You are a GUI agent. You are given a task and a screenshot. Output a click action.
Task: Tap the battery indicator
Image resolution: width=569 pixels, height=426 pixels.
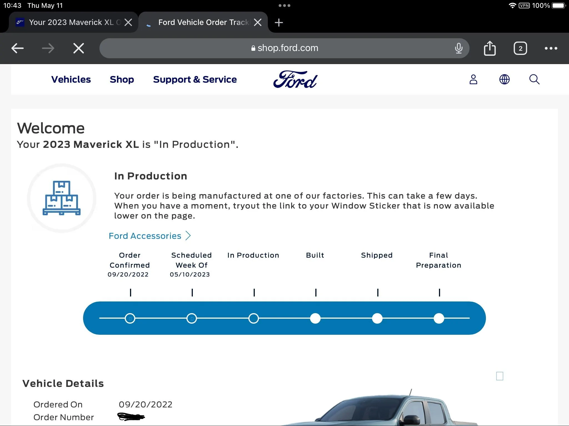(x=559, y=6)
